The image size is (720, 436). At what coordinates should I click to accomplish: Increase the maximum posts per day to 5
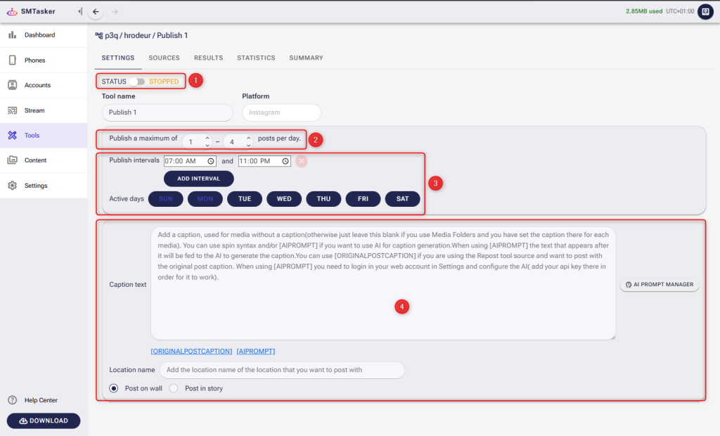coord(248,135)
